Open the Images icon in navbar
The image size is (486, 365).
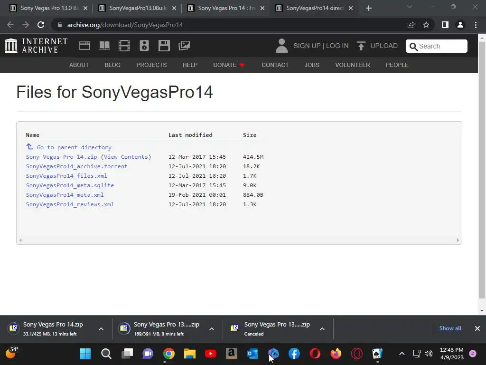[184, 46]
